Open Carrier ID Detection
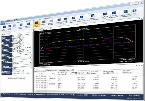 click(x=51, y=22)
